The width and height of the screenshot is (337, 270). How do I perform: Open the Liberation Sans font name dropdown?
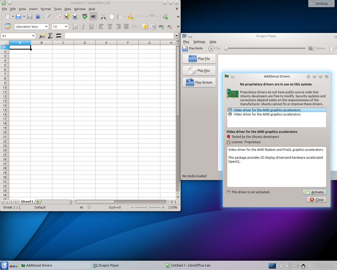coord(47,26)
